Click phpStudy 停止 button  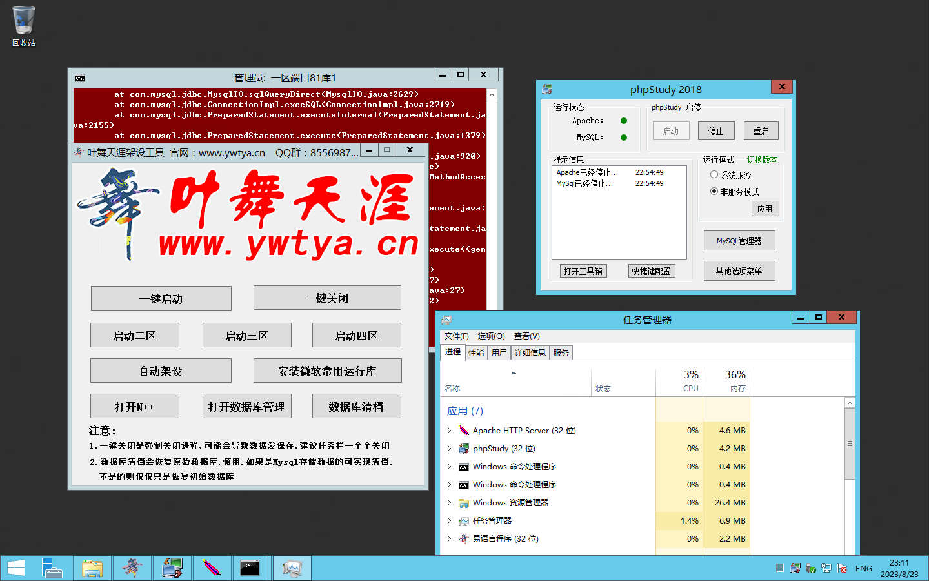pyautogui.click(x=715, y=131)
